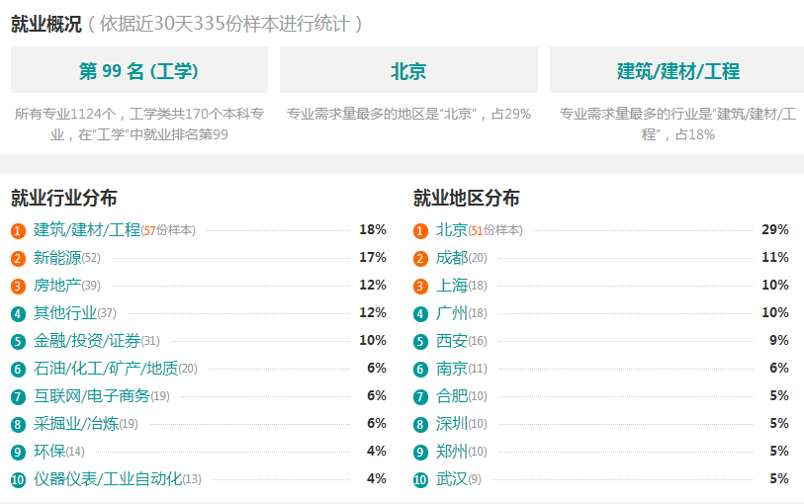
Task: Click rank badge 6 beside 石油/化工/矿产/地质
Action: 18,370
